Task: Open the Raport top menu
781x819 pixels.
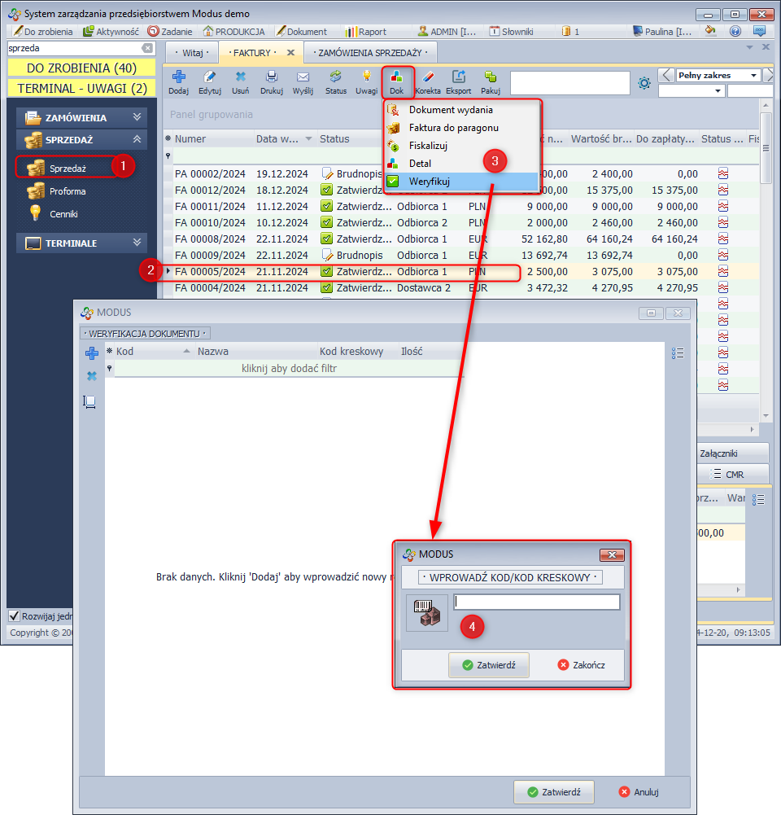Action: [x=366, y=31]
